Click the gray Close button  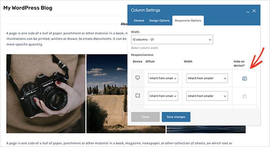(x=145, y=117)
